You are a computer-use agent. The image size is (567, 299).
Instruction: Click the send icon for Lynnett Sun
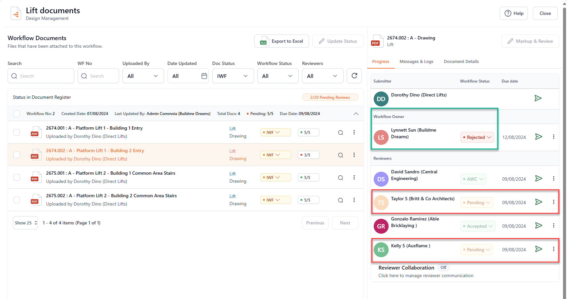538,137
